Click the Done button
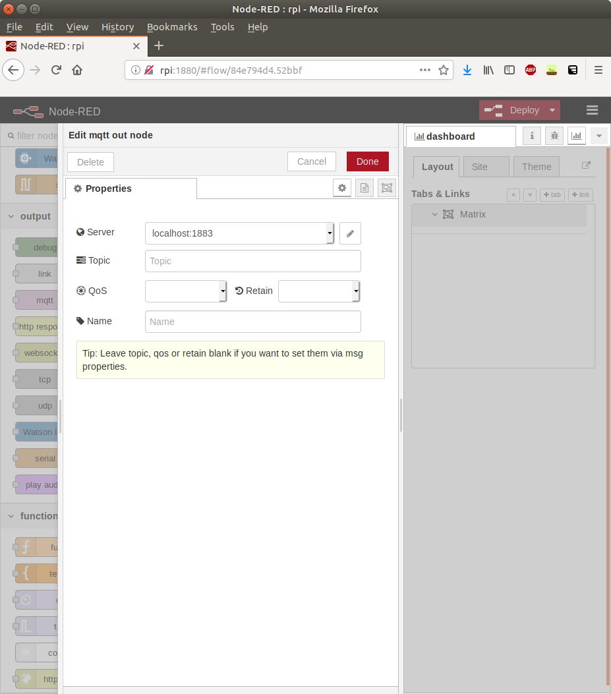This screenshot has height=694, width=611. point(368,161)
